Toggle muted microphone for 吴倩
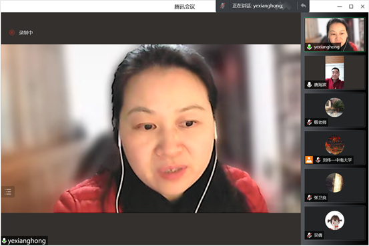369x246 pixels. [309, 235]
